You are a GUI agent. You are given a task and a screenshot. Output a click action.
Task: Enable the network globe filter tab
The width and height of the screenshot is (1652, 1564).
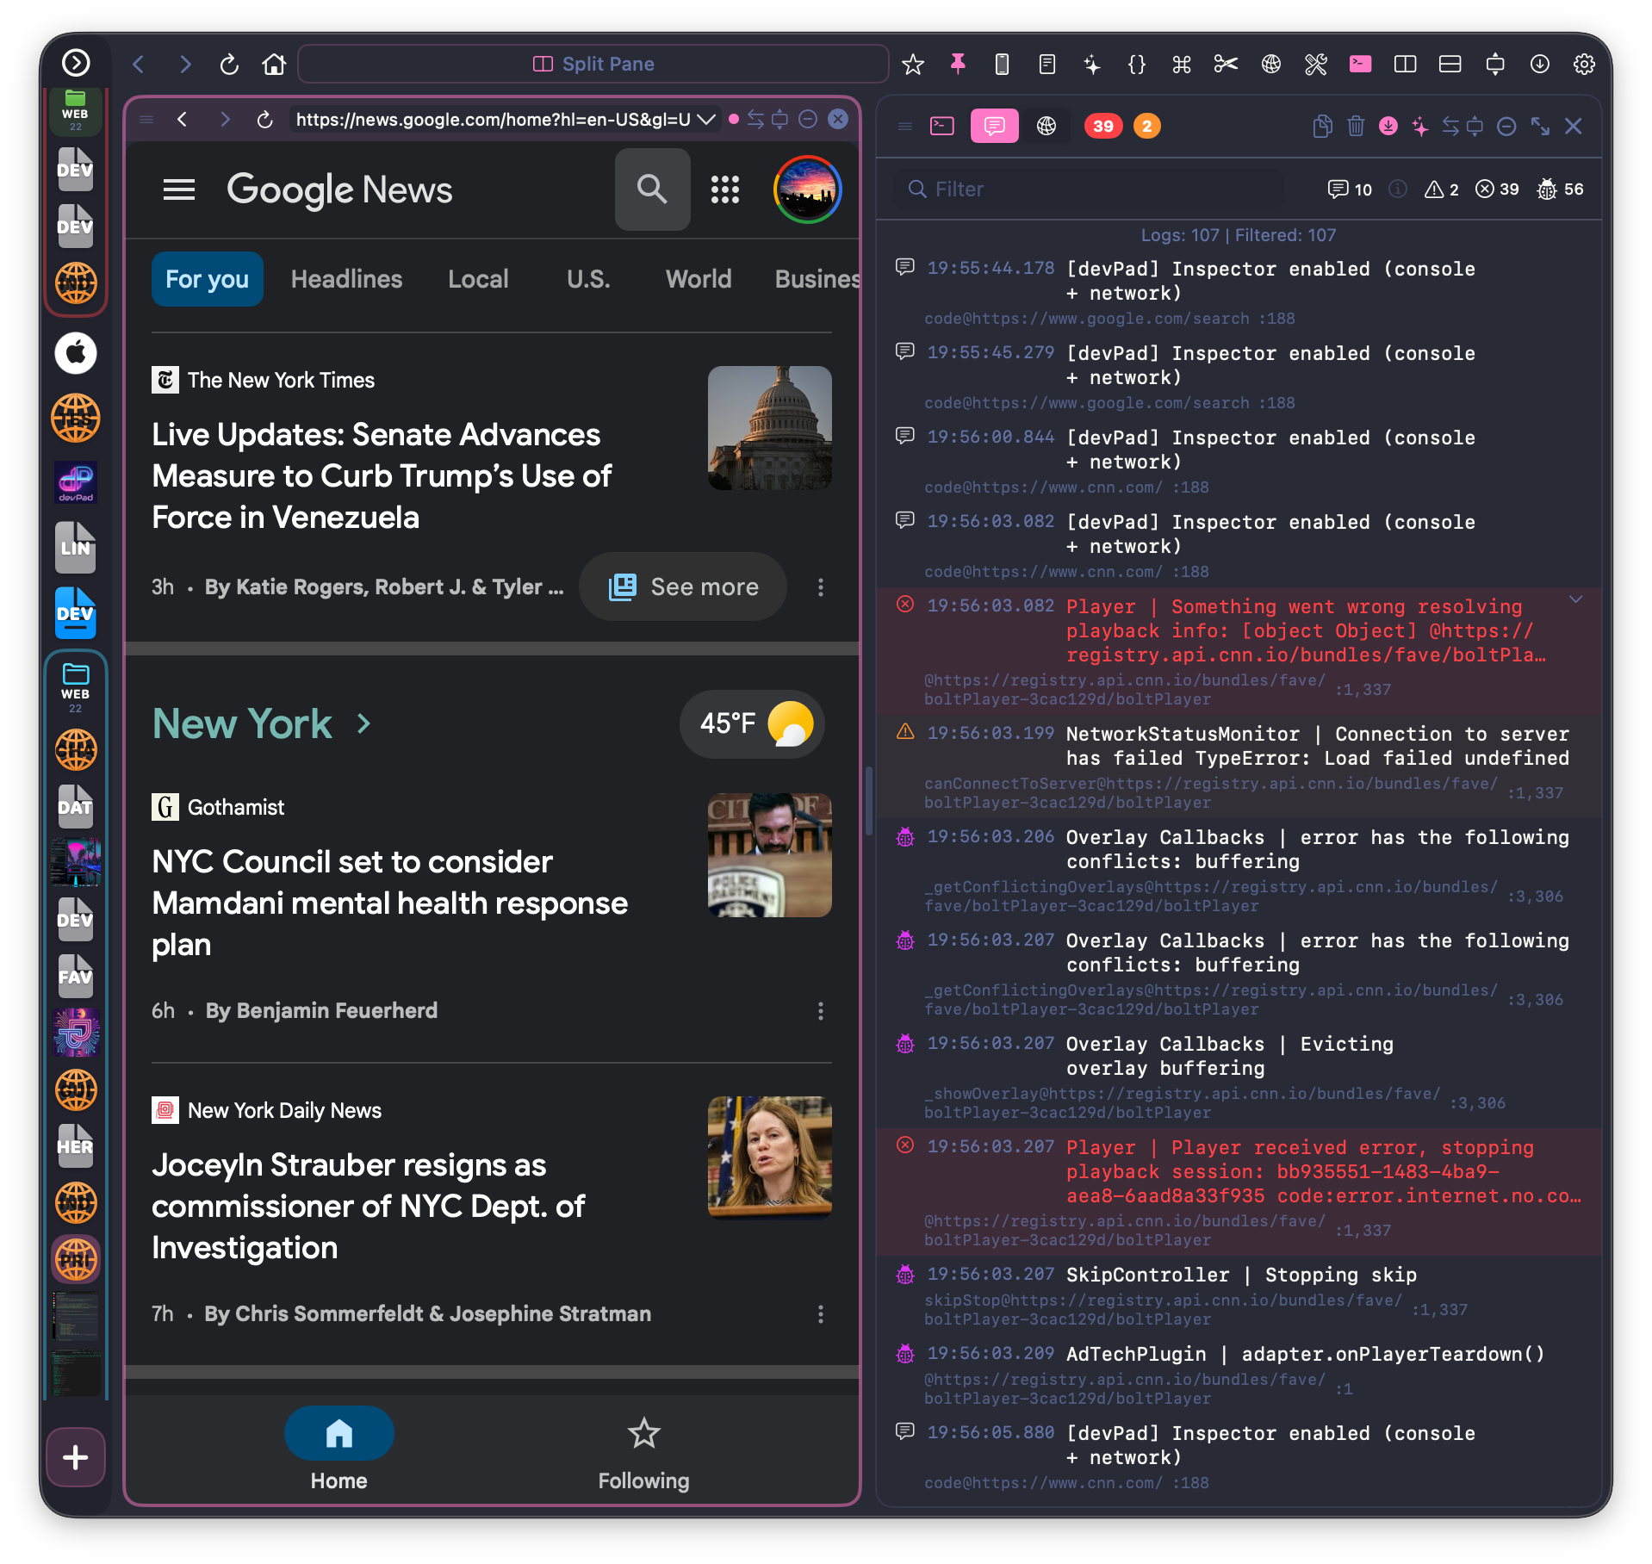(1047, 126)
